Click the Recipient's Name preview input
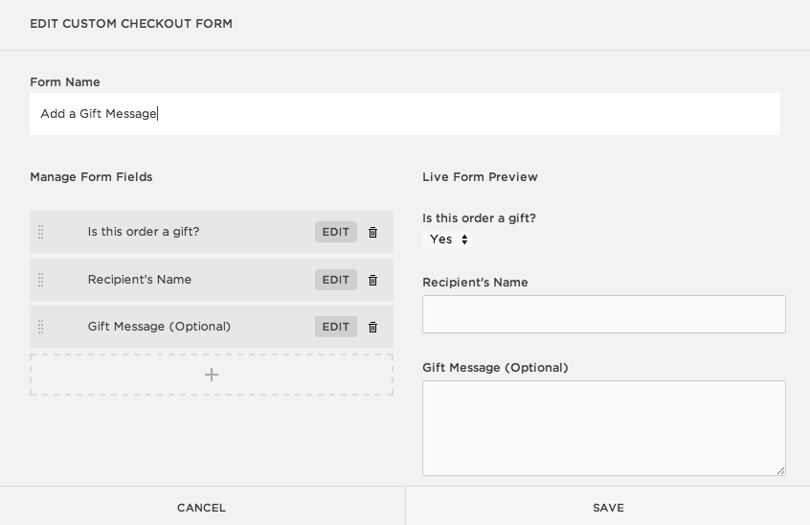This screenshot has width=810, height=525. click(x=603, y=314)
